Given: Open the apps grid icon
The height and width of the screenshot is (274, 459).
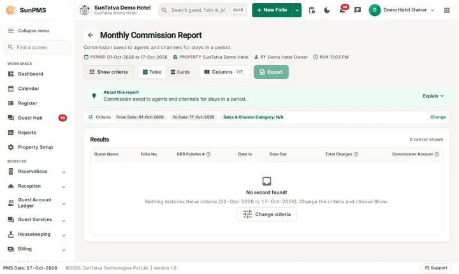Looking at the screenshot, I should click(x=447, y=10).
